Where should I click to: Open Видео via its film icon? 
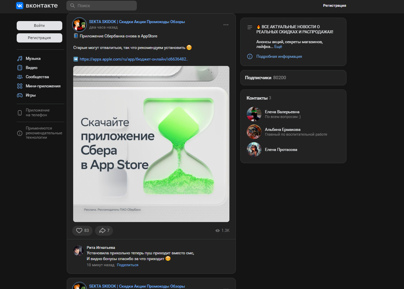click(20, 68)
